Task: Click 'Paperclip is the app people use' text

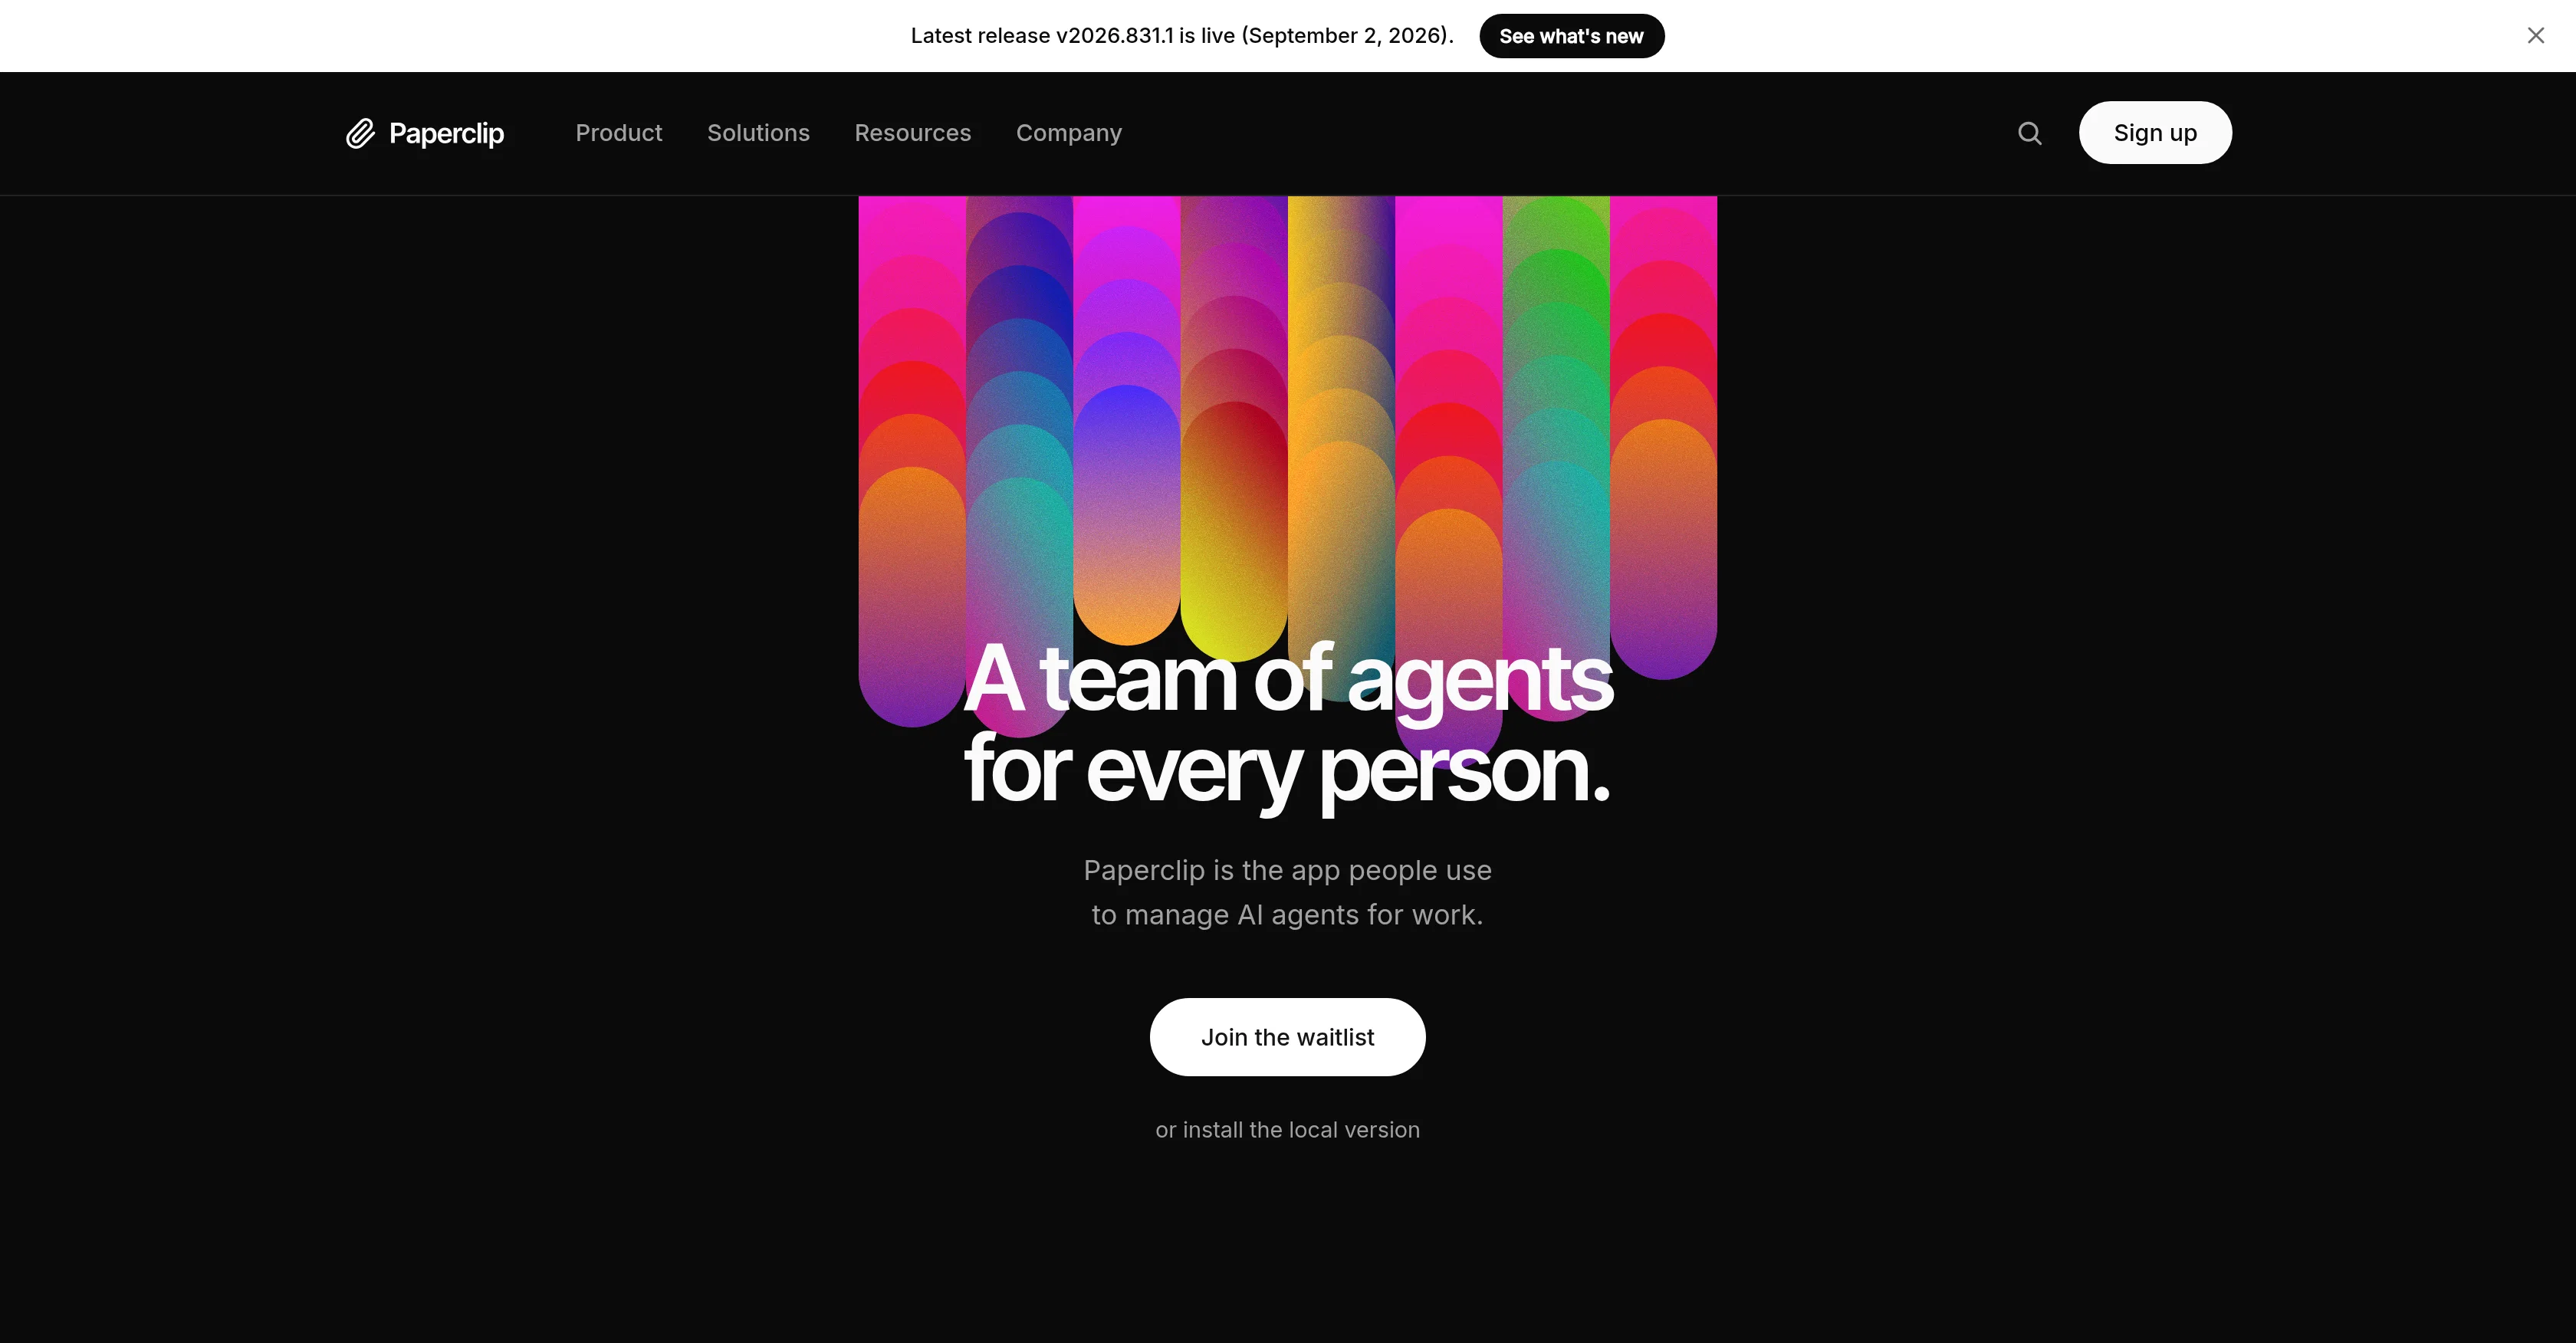Action: pyautogui.click(x=1287, y=870)
